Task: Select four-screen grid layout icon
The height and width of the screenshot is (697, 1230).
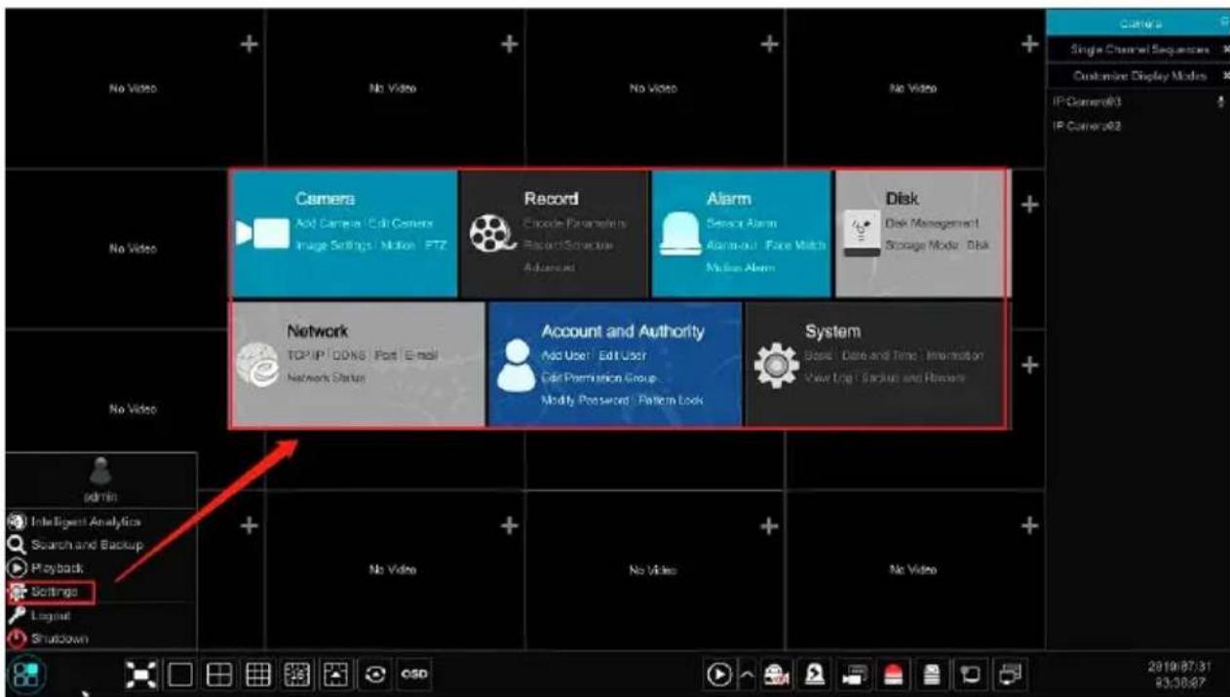Action: tap(218, 674)
